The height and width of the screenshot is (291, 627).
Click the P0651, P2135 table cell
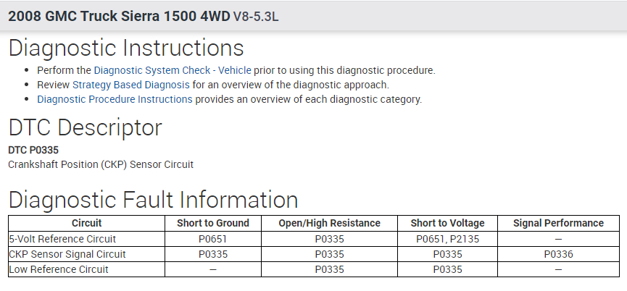447,239
